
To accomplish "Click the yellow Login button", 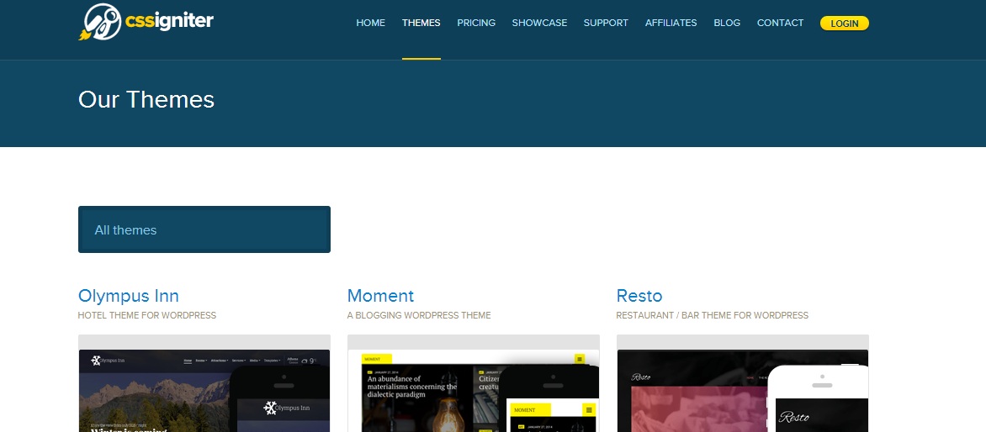I will click(x=845, y=24).
